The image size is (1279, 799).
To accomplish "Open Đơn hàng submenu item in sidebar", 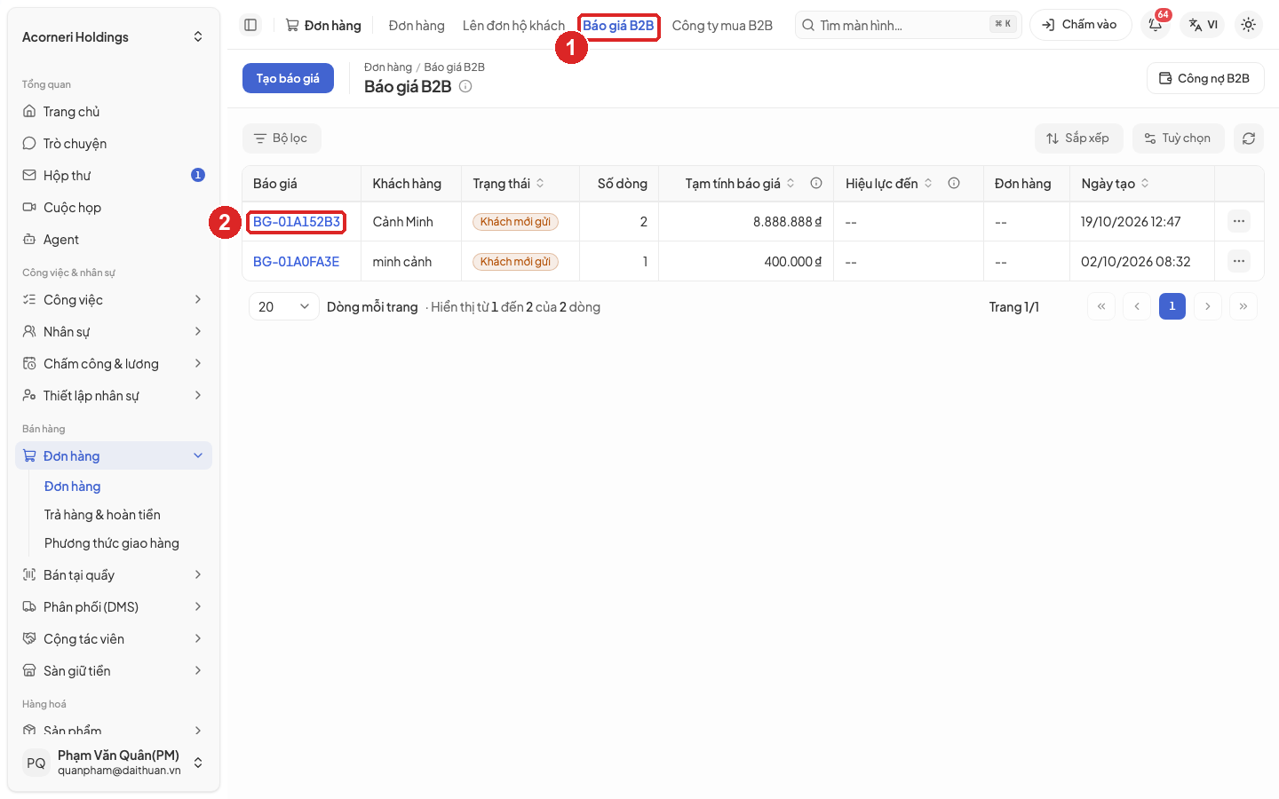I will (73, 487).
